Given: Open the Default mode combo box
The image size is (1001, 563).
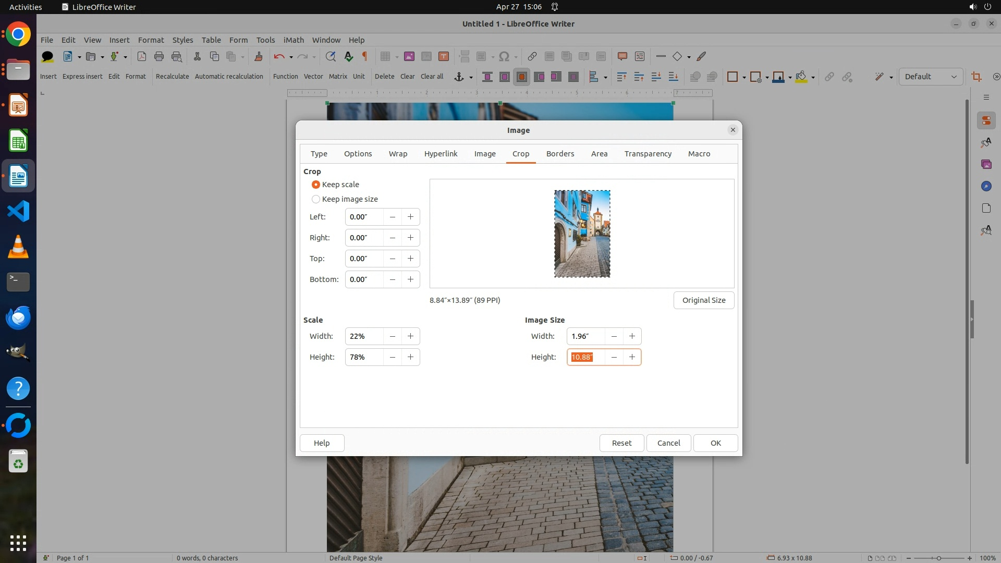Looking at the screenshot, I should coord(931,77).
